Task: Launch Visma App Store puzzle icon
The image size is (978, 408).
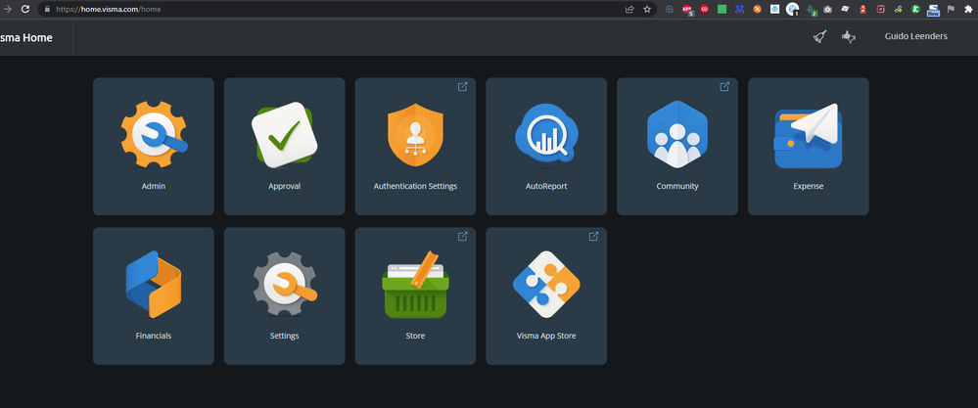Action: 546,285
